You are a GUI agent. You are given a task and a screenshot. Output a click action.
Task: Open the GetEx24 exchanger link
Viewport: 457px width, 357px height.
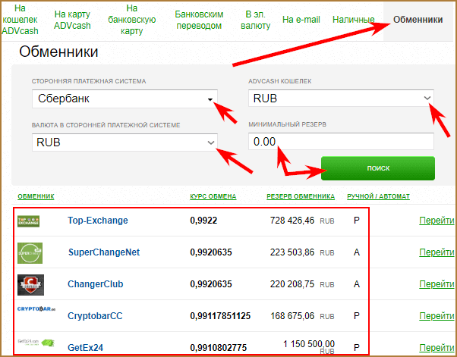[x=85, y=348]
